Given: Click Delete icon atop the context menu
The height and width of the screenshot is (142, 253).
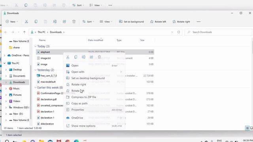Looking at the screenshot, I should [99, 57].
